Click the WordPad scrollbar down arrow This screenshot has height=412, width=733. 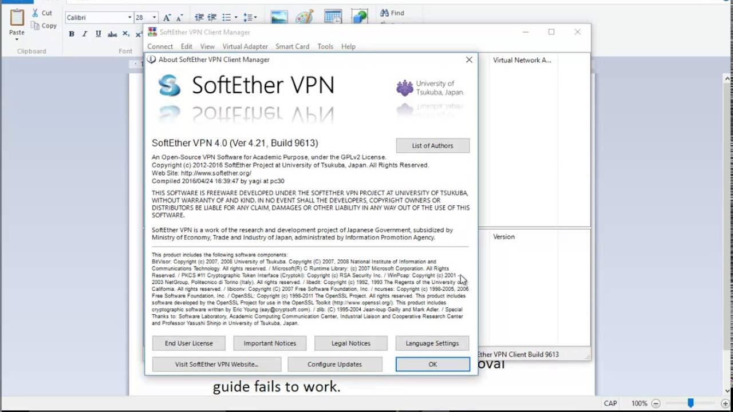coord(728,391)
